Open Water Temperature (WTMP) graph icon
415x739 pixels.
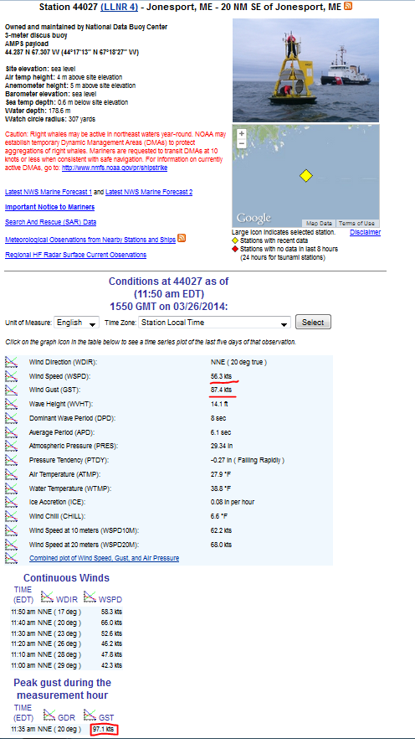[11, 488]
